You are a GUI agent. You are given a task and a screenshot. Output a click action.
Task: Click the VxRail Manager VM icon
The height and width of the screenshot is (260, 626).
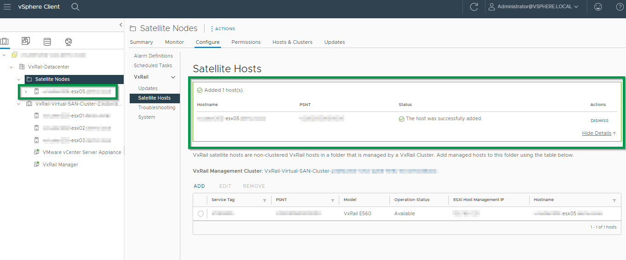[x=37, y=164]
